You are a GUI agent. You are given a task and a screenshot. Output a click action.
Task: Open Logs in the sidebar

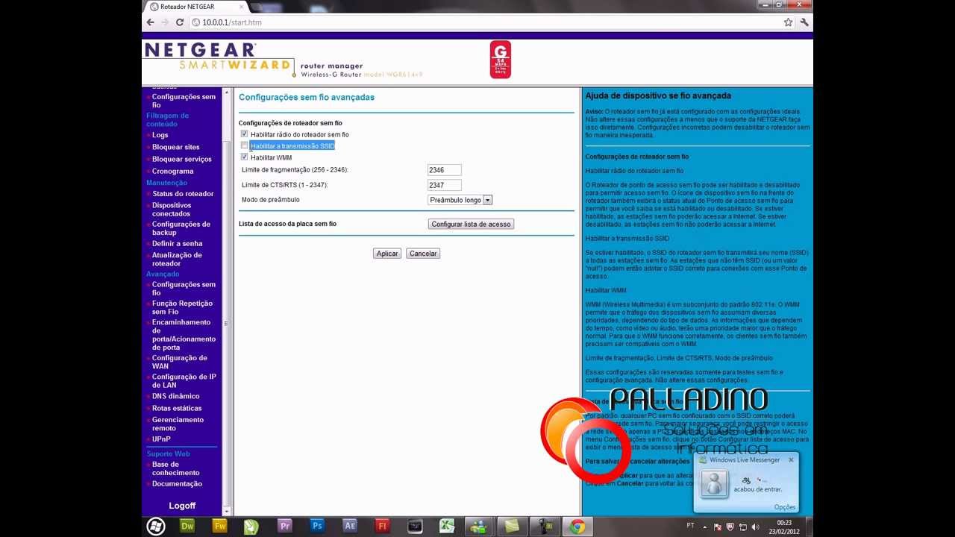160,135
